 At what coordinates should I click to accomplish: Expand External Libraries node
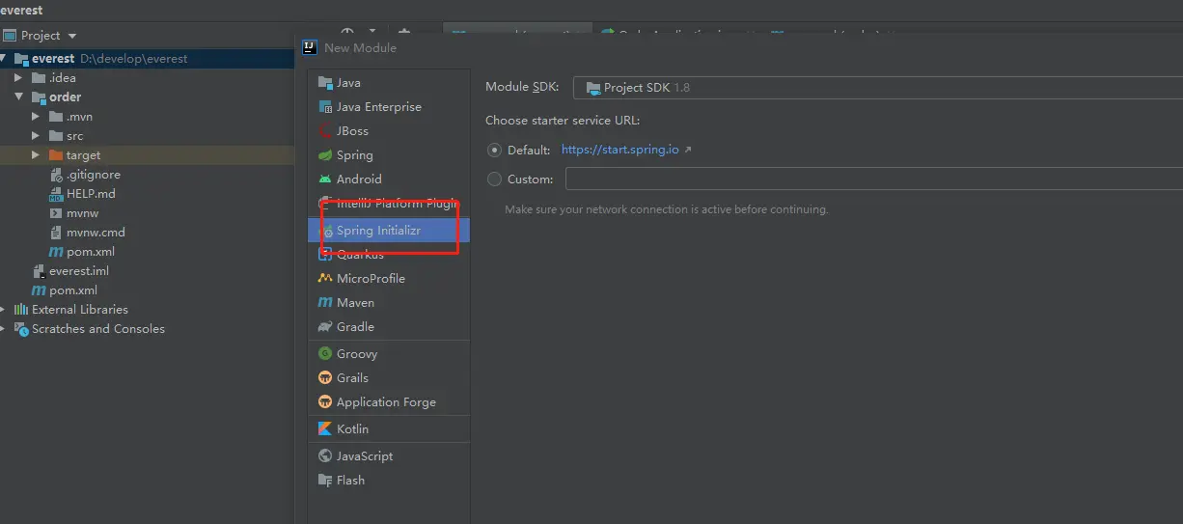tap(4, 310)
